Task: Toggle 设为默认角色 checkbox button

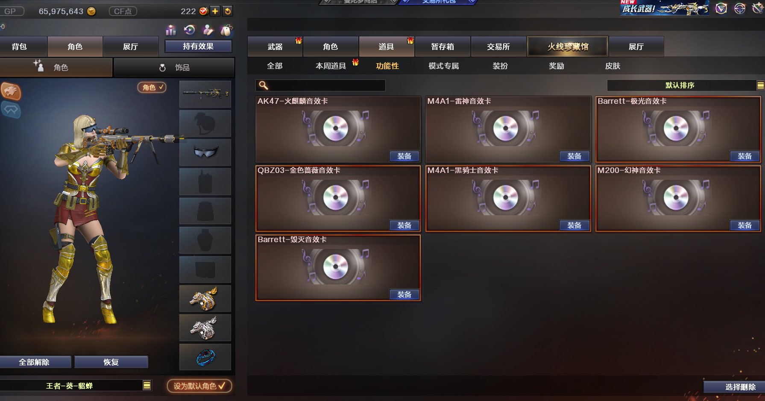Action: point(199,386)
